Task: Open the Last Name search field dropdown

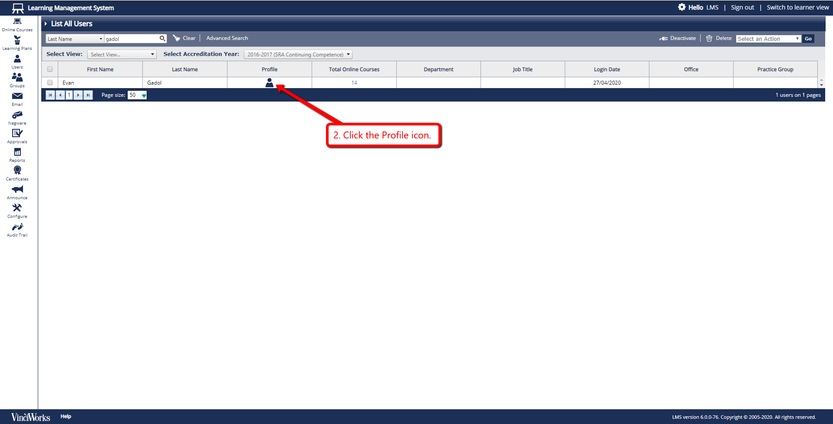Action: point(75,39)
